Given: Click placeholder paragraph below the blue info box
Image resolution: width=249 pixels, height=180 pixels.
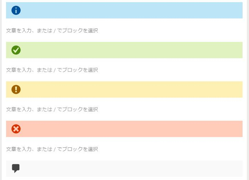Looking at the screenshot, I should pyautogui.click(x=52, y=30).
